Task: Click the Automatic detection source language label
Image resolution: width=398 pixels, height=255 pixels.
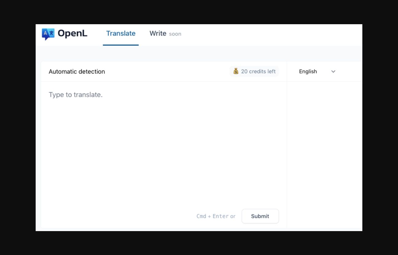Action: point(77,71)
